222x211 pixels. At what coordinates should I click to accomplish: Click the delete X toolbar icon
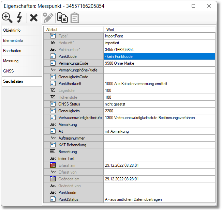33,18
